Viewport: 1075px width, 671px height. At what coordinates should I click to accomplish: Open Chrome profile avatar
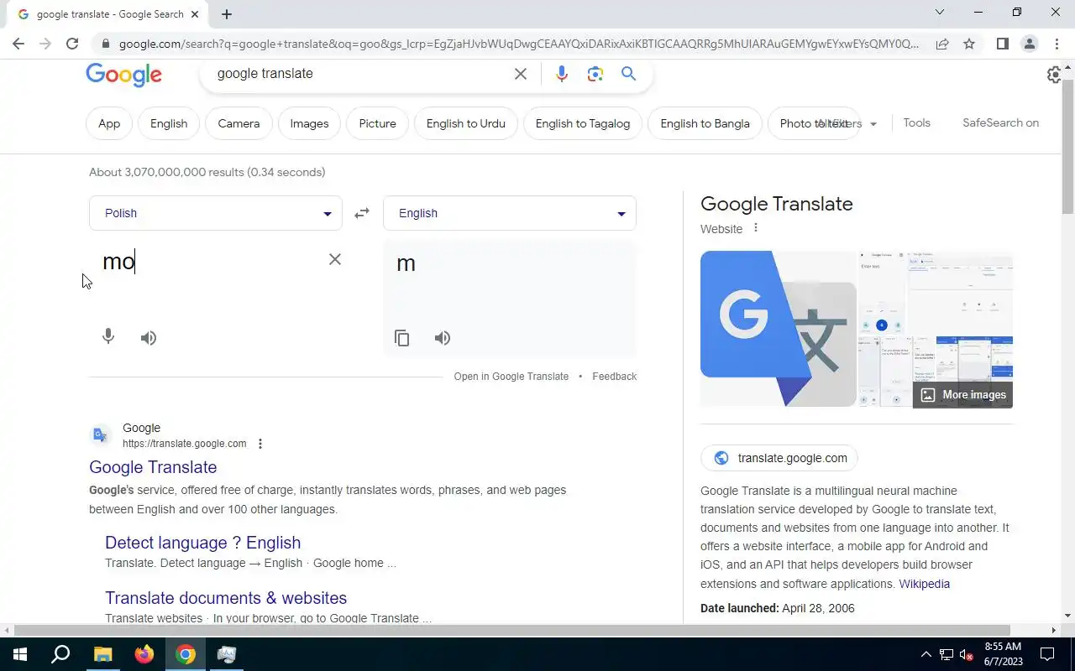tap(1029, 44)
